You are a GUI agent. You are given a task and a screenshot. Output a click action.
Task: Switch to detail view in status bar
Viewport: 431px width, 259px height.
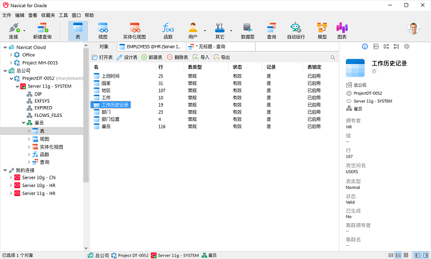pyautogui.click(x=406, y=255)
